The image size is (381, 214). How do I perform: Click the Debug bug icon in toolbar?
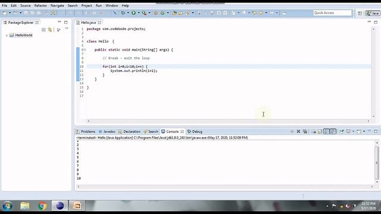coord(123,13)
